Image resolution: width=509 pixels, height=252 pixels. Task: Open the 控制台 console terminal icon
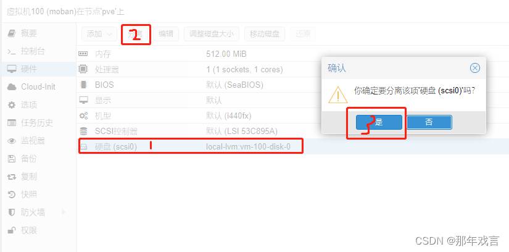coord(12,51)
